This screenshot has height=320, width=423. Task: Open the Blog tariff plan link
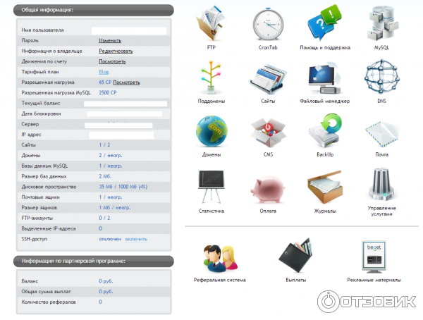coord(104,72)
